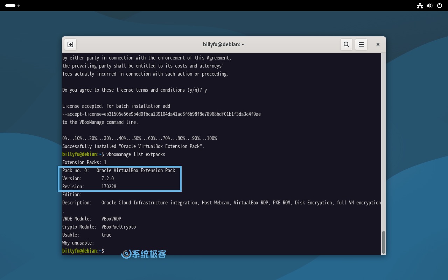This screenshot has width=448, height=280.
Task: Click 'Oracle VirtualBox Extension Pack' pack name
Action: [136, 170]
